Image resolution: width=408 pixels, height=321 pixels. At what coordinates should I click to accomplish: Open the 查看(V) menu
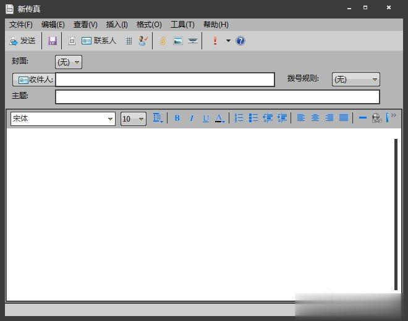tap(85, 25)
